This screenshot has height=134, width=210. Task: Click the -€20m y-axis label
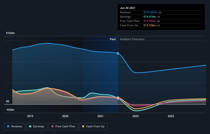[x=10, y=110]
